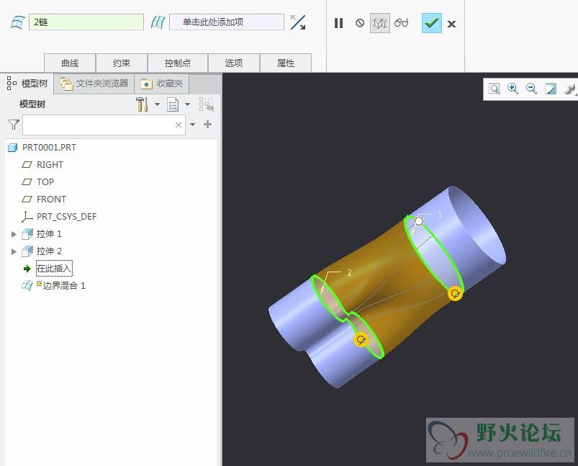Select the '2链' first direction chain field
The height and width of the screenshot is (466, 578).
tap(86, 22)
